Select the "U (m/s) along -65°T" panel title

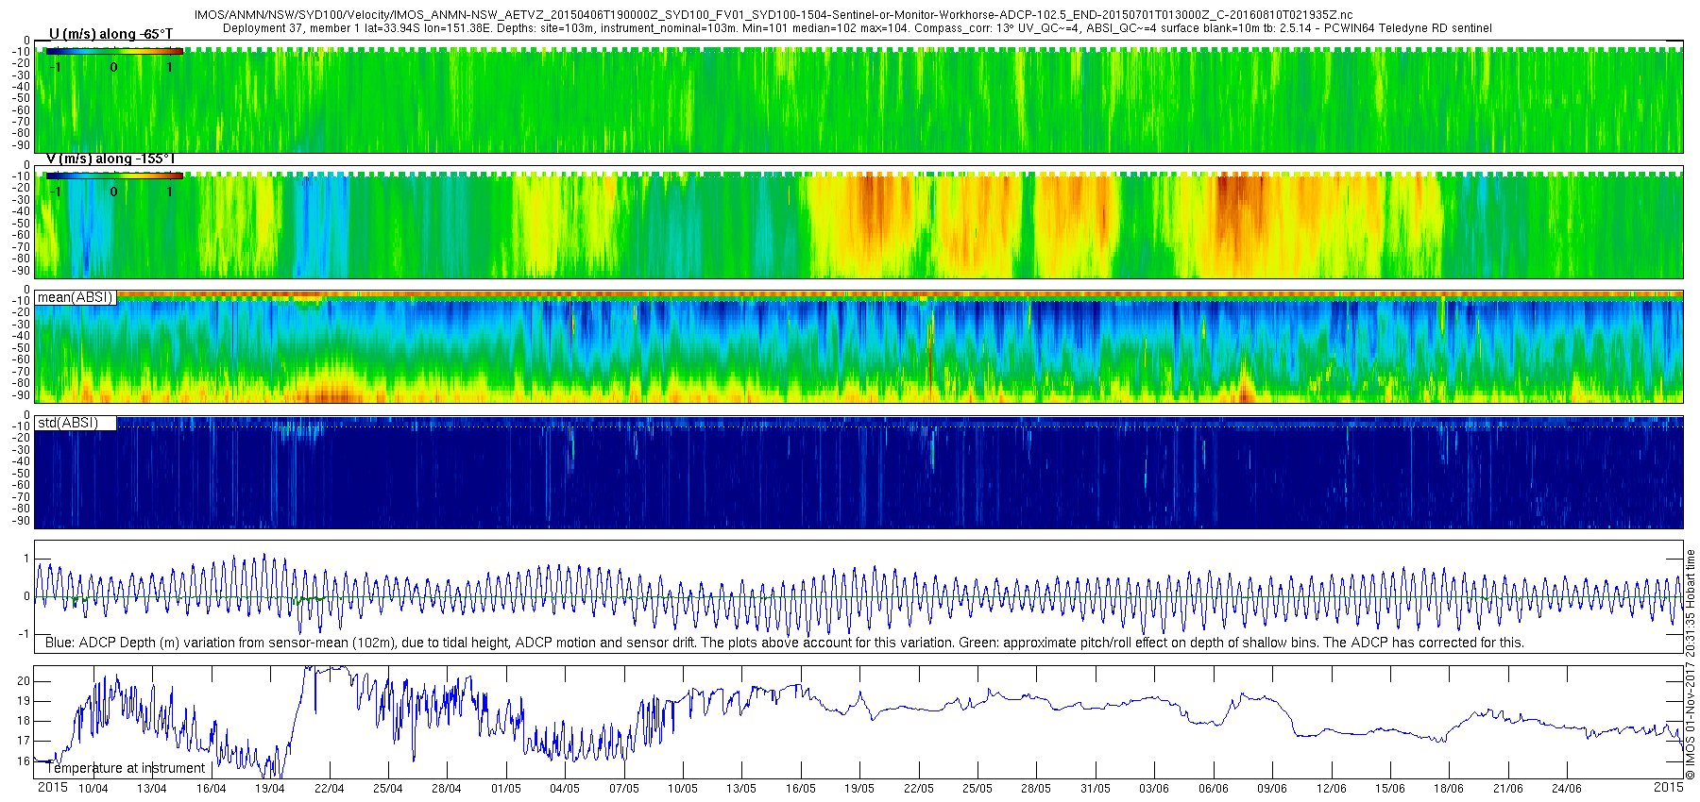click(x=110, y=35)
